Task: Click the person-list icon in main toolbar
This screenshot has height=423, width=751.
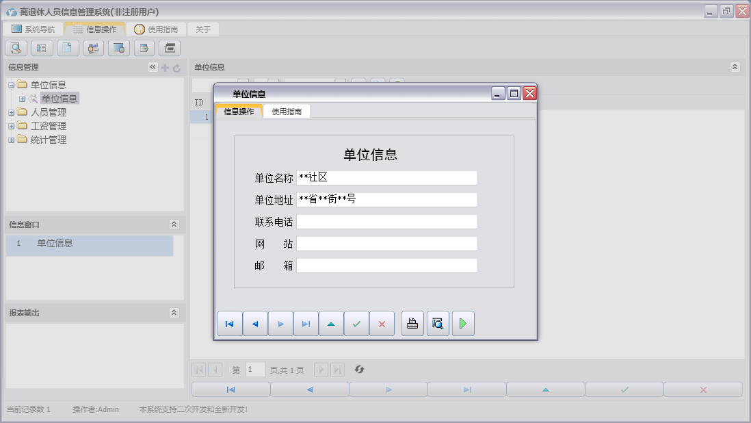Action: coord(93,48)
